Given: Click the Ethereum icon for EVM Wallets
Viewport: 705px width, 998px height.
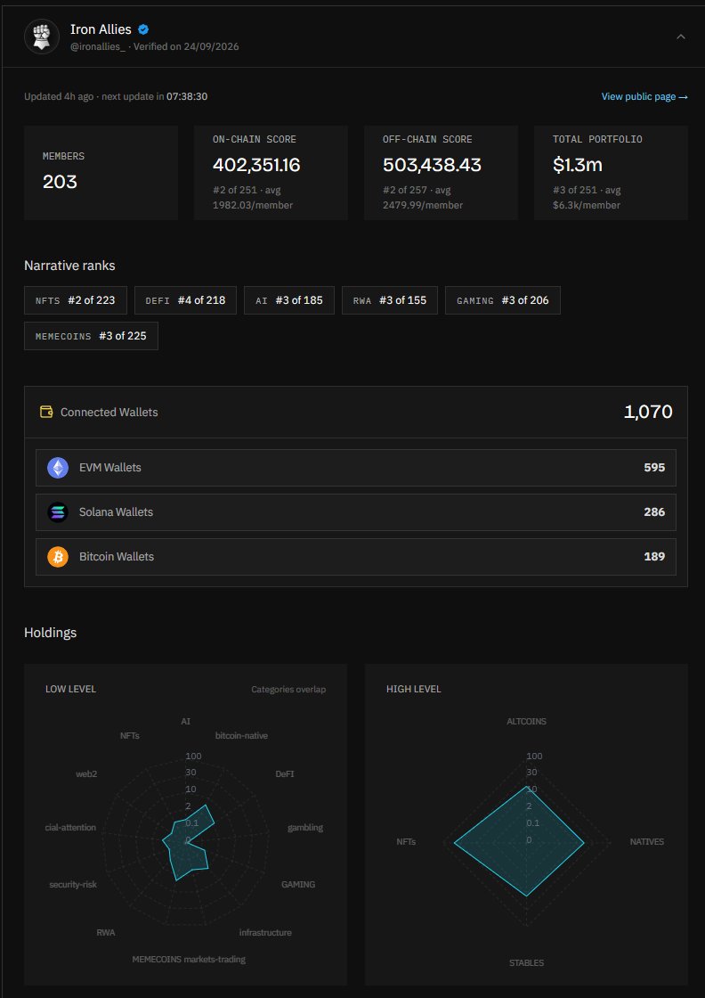Looking at the screenshot, I should [58, 468].
